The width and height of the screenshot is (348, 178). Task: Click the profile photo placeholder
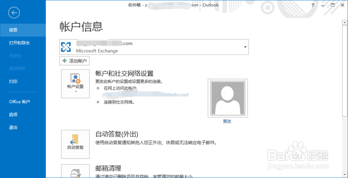click(228, 98)
